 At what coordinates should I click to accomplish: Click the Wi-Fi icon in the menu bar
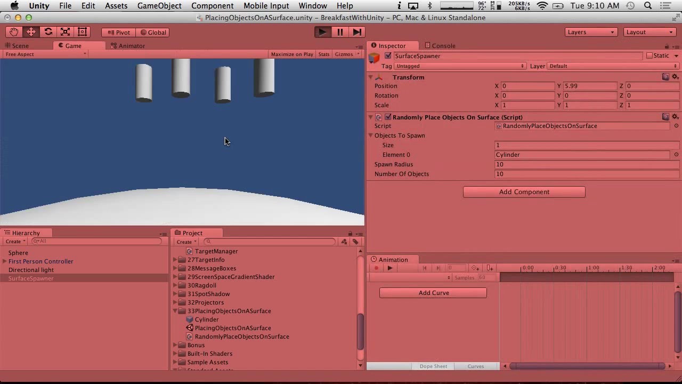(542, 6)
